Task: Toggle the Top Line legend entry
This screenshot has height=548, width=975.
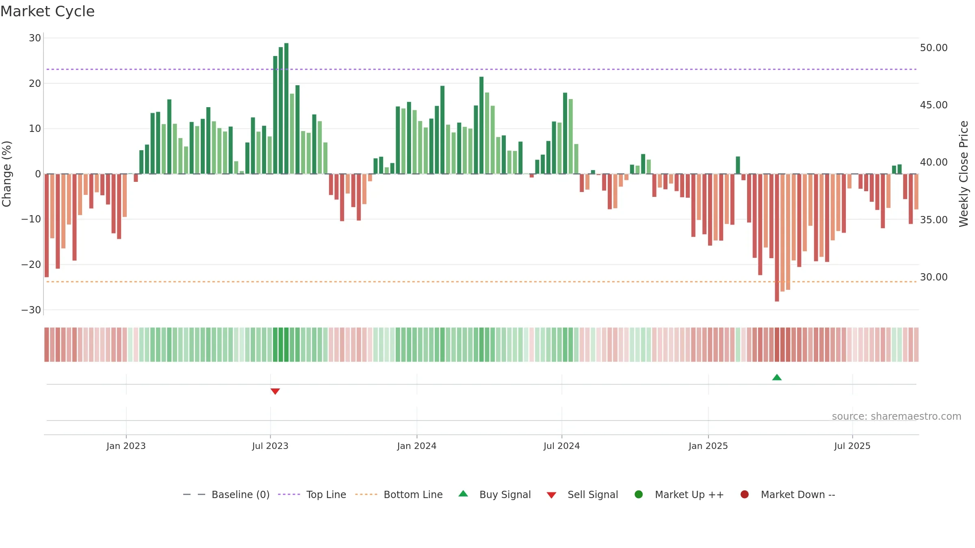Action: pyautogui.click(x=312, y=494)
